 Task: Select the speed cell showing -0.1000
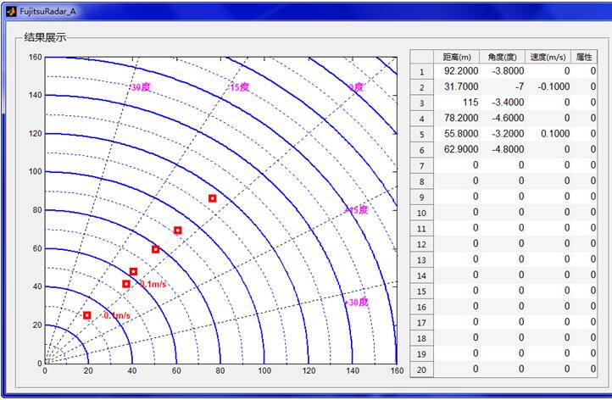pyautogui.click(x=548, y=88)
